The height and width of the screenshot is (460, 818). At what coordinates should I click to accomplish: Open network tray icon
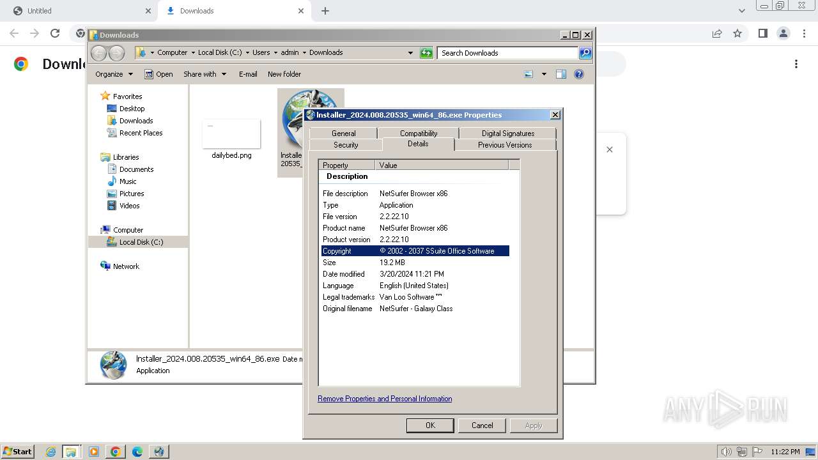pos(742,452)
